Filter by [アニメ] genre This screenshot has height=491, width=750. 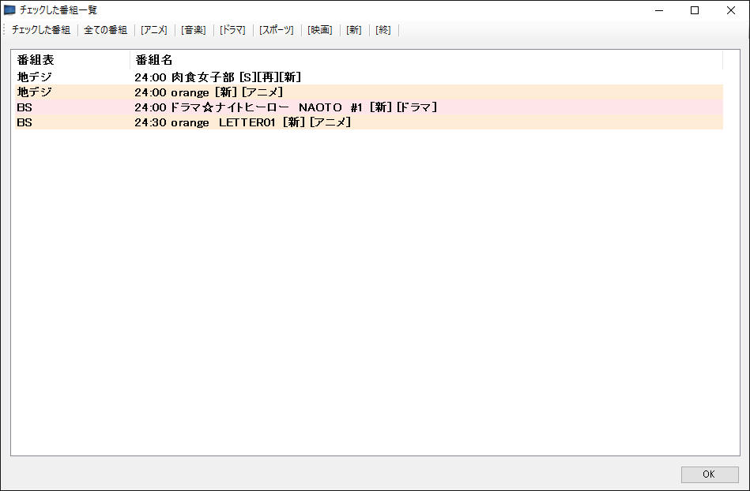[154, 30]
